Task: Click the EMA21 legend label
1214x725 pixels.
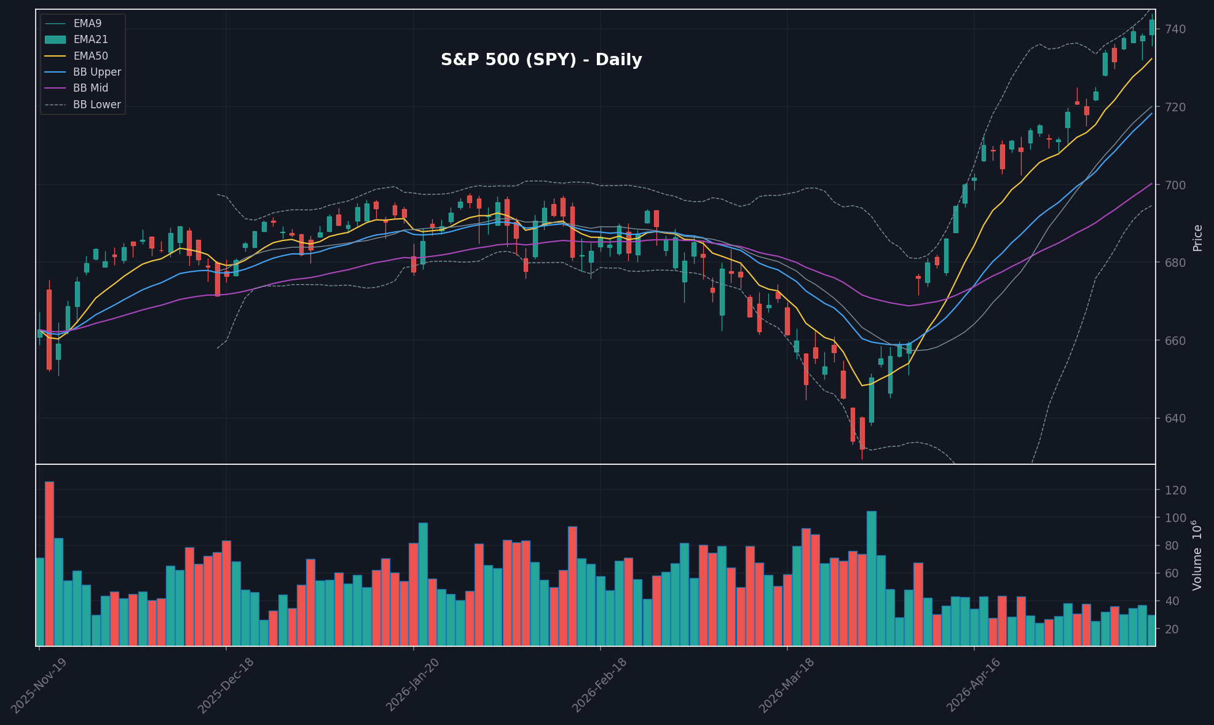Action: [x=90, y=39]
